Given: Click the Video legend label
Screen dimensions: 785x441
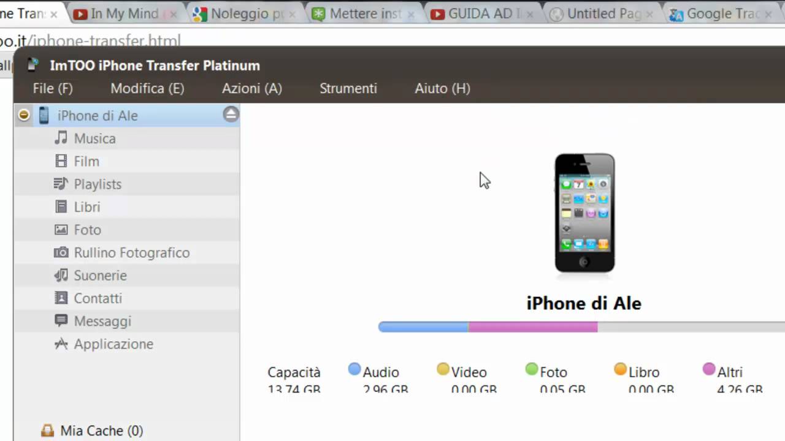Looking at the screenshot, I should coord(469,372).
